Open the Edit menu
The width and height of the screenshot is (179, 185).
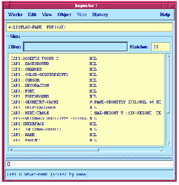tap(32, 15)
